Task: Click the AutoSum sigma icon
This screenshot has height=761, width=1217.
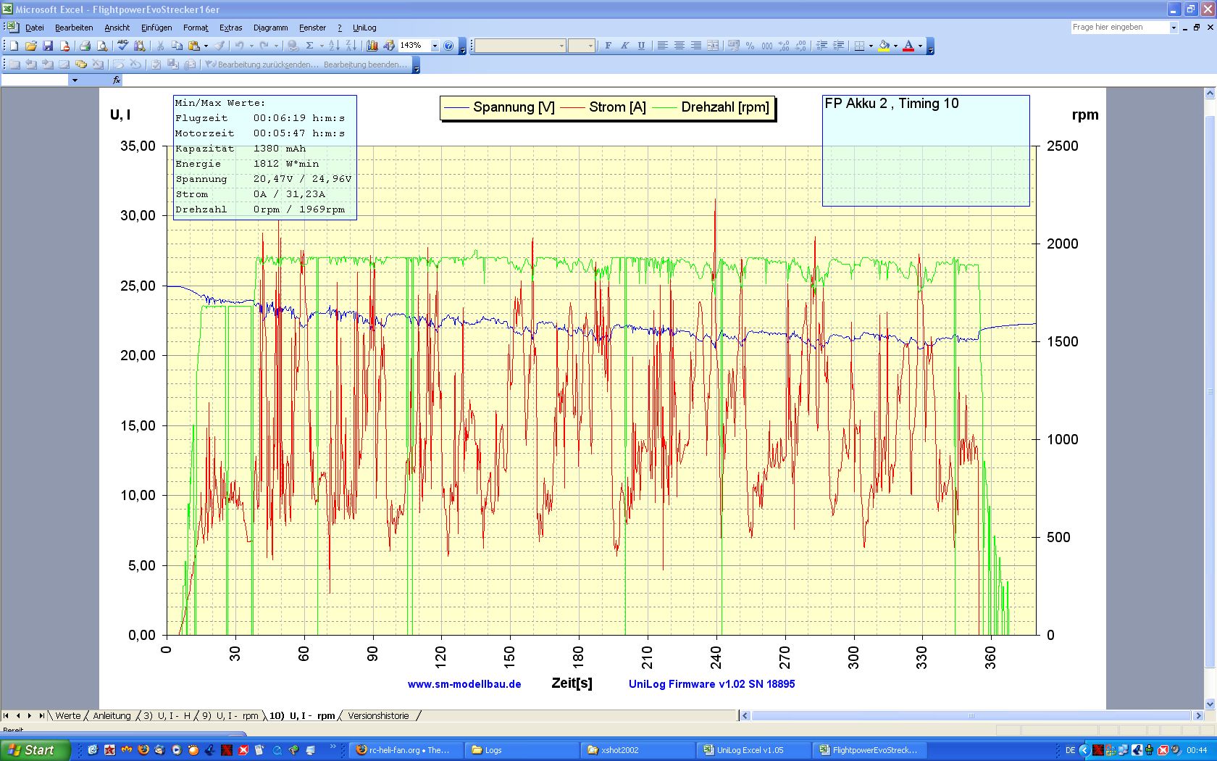Action: coord(309,46)
